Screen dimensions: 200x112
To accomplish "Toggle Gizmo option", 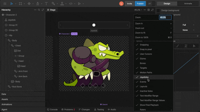I will tap(153, 58).
